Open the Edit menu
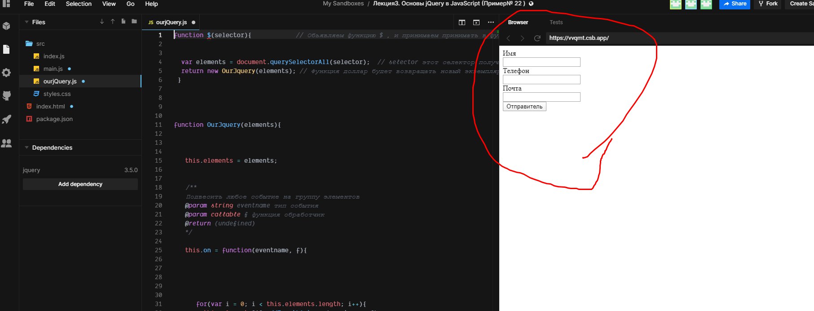This screenshot has width=814, height=311. [50, 4]
